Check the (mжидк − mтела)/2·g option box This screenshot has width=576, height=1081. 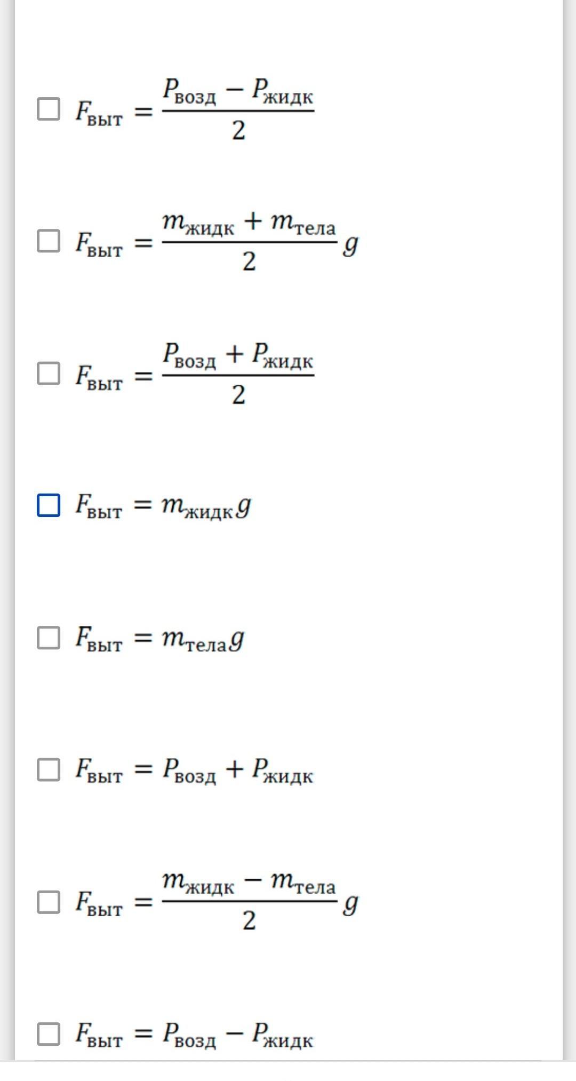pos(49,902)
